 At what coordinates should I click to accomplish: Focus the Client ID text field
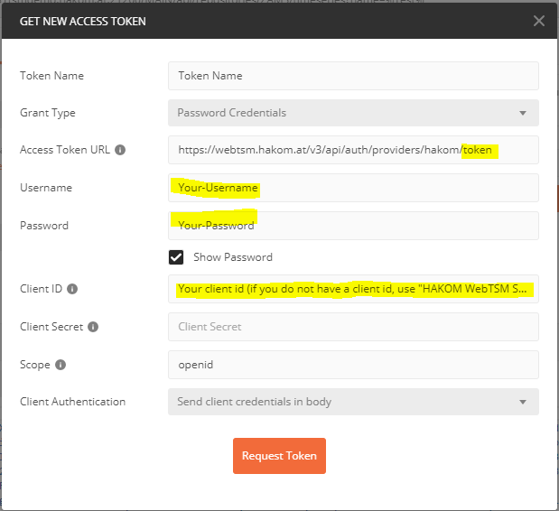[353, 289]
